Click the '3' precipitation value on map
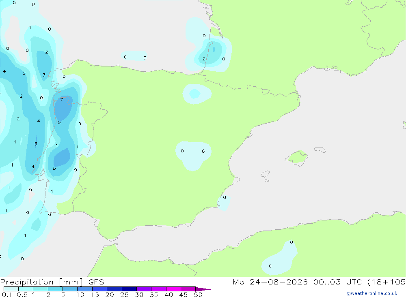The image size is (406, 297). click(44, 75)
